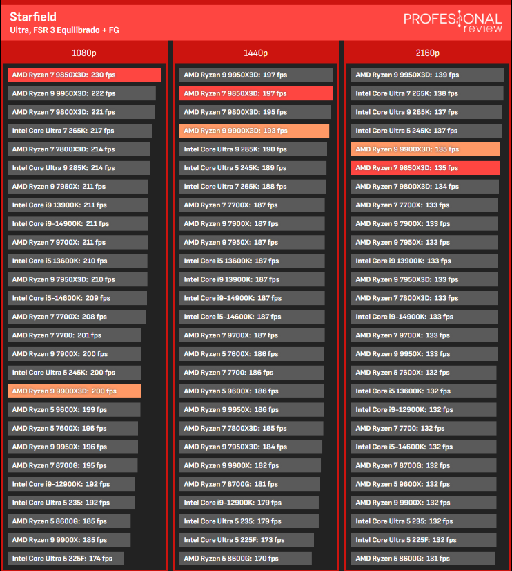Click the orange Ryzen 9 9900X3D 193 fps bar
The image size is (512, 571).
254,131
